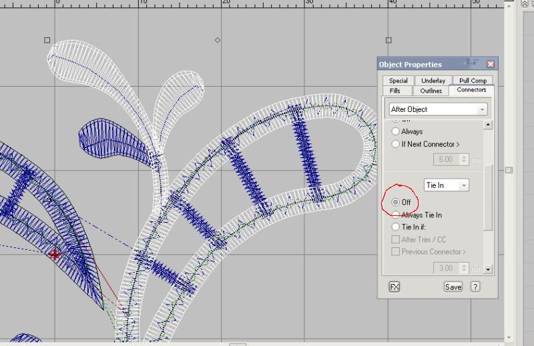This screenshot has width=534, height=346.
Task: Expand the Tie In dropdown list
Action: [x=447, y=185]
